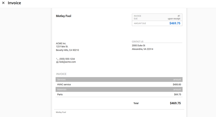The image size is (216, 117).
Task: Click the blue $469.75 amount due
Action: pos(175,23)
